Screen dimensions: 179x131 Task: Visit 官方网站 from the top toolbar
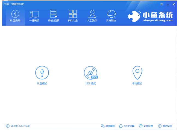[111, 16]
